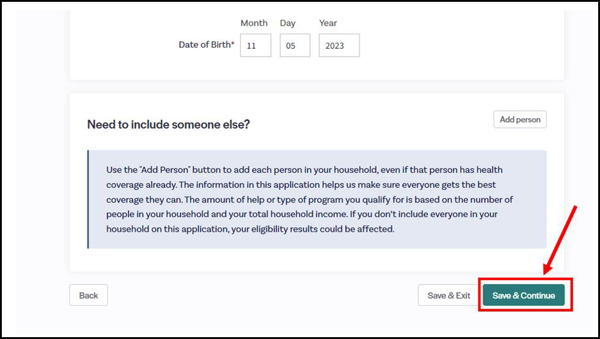Click into the Year input field

tap(339, 46)
